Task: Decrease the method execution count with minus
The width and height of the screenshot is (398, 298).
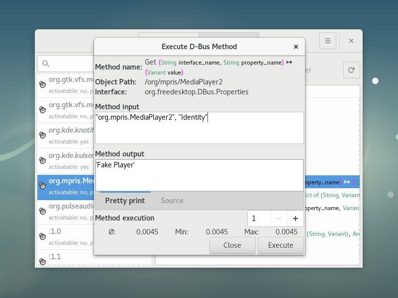Action: click(279, 219)
